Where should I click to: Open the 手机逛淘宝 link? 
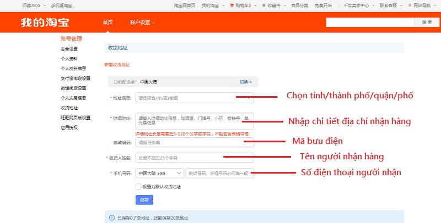pyautogui.click(x=61, y=5)
